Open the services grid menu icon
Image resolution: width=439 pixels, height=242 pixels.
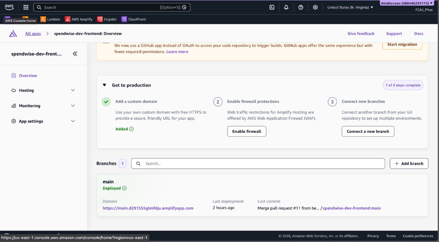26,7
